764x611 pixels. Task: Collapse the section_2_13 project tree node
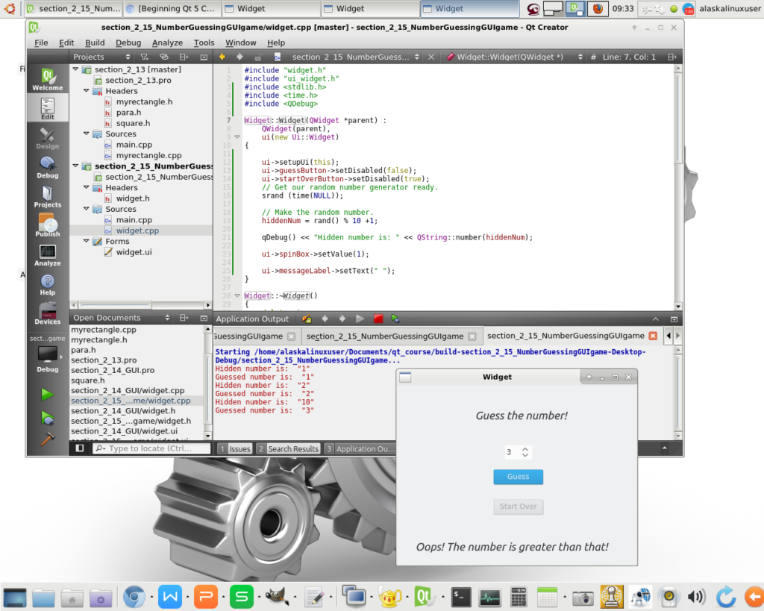(x=76, y=69)
